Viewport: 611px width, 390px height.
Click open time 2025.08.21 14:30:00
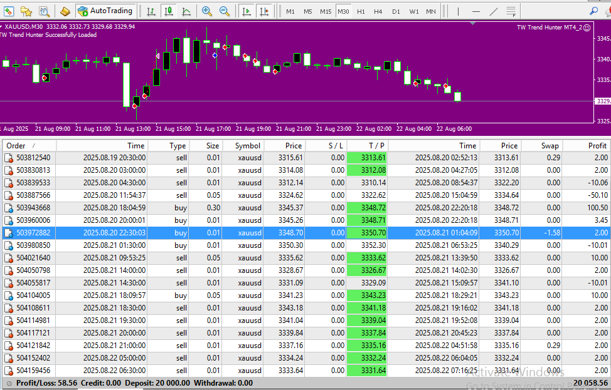(x=115, y=283)
